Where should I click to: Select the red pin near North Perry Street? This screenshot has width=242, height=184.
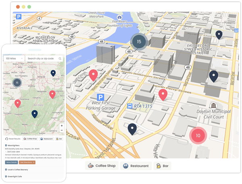pyautogui.click(x=163, y=95)
